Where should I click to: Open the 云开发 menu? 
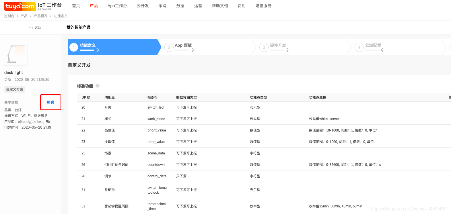(x=143, y=6)
